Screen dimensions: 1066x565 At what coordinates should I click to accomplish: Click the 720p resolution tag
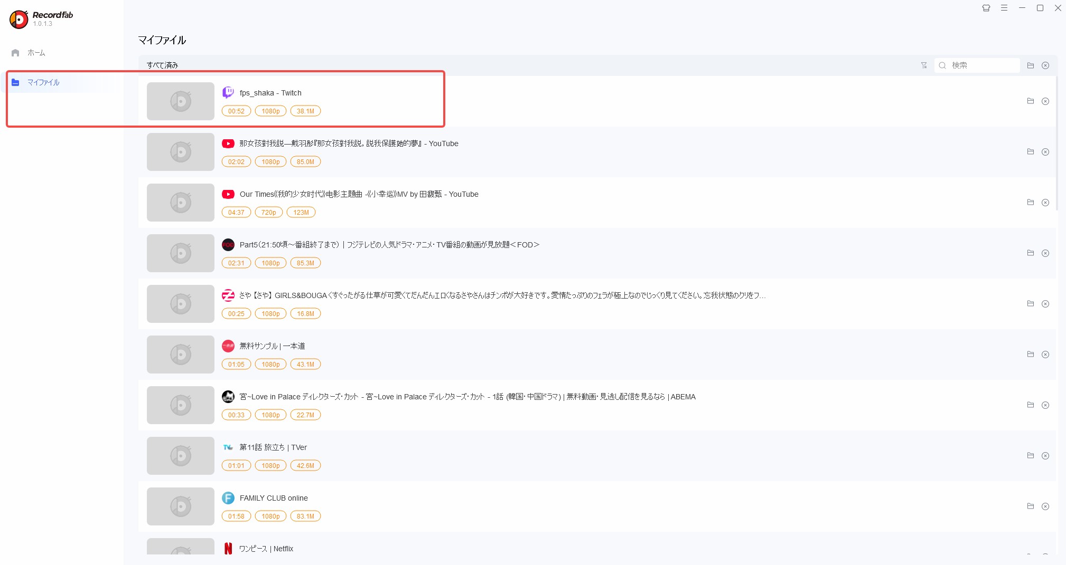[269, 212]
